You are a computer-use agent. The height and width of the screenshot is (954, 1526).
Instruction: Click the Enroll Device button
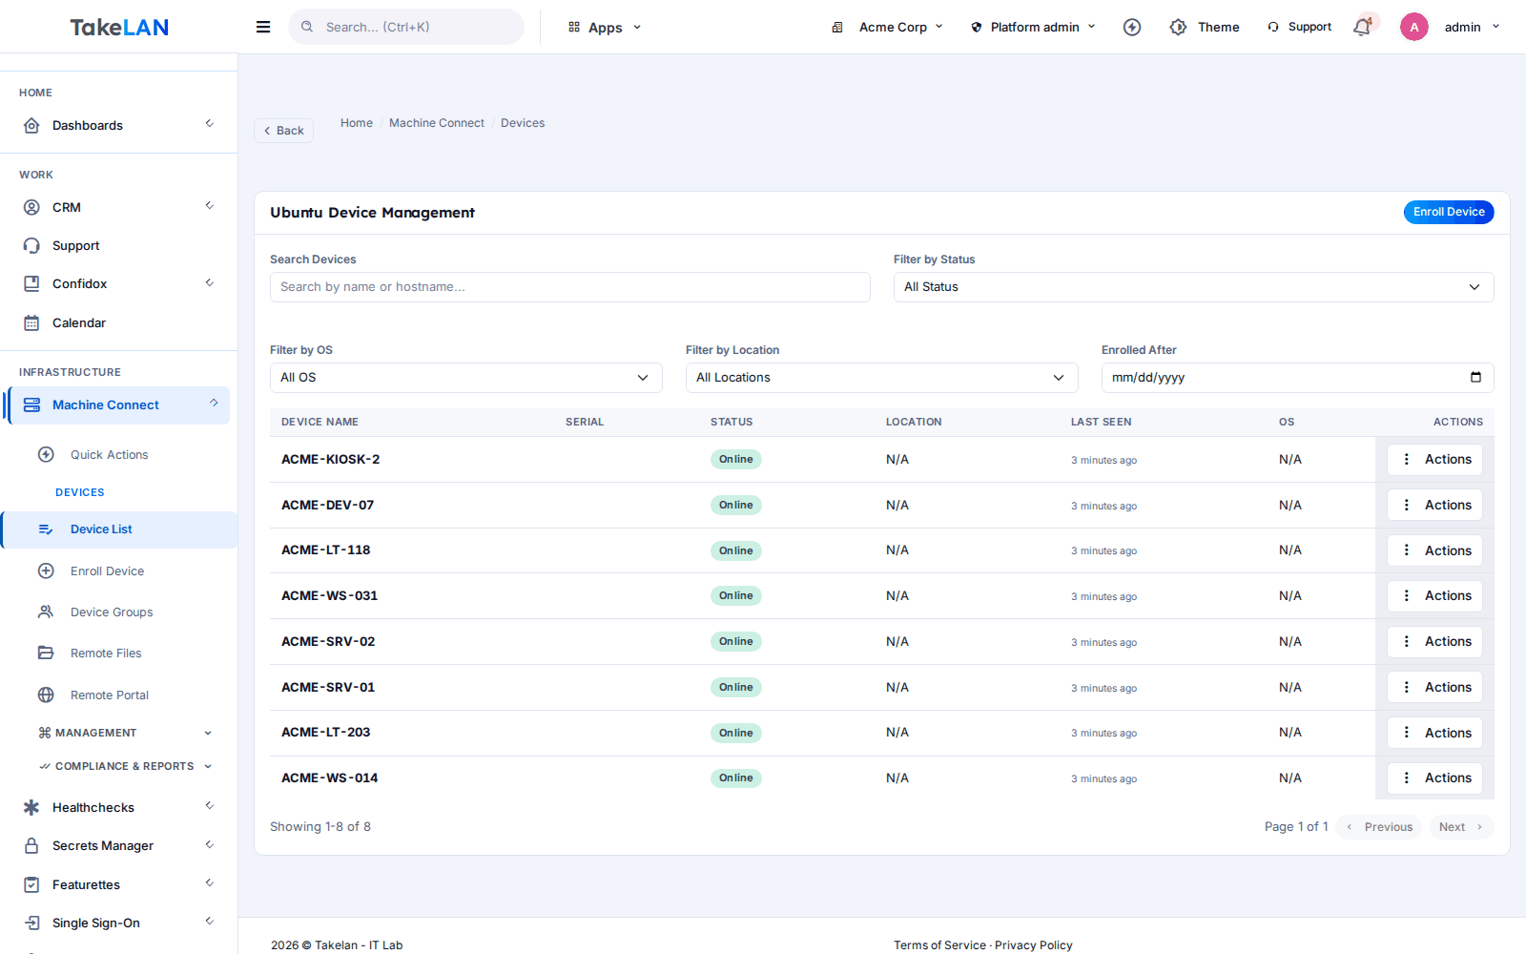coord(1449,212)
